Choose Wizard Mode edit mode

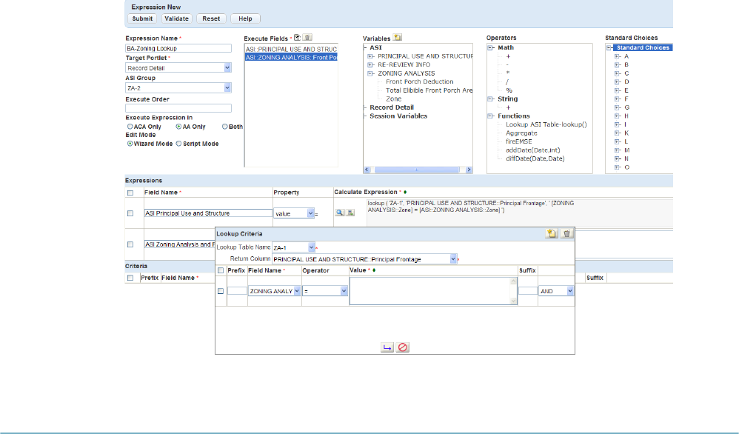[130, 144]
